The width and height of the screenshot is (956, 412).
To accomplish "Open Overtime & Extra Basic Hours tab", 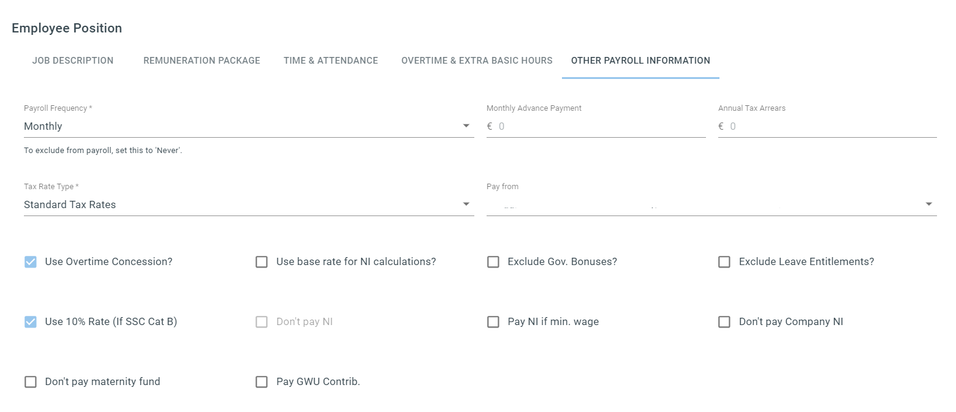I will pos(477,61).
